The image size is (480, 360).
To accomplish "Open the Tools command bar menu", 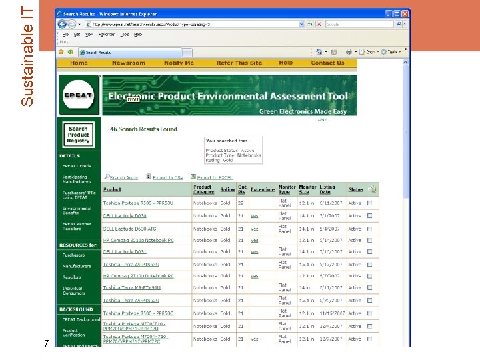I will pos(391,52).
